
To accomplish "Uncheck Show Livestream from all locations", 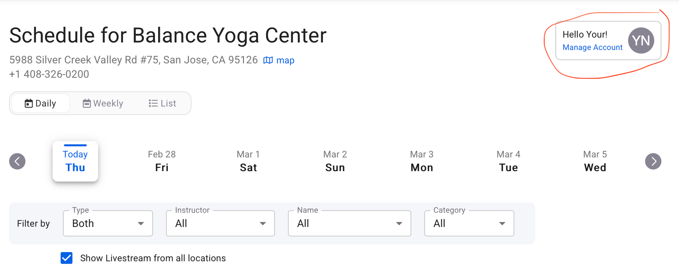I will pos(66,258).
